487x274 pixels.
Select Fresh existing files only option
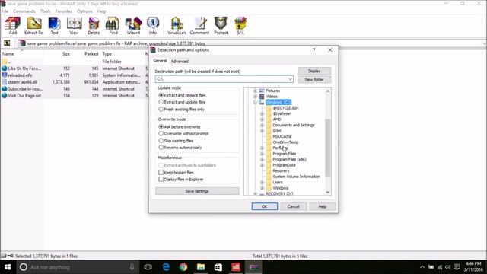161,109
